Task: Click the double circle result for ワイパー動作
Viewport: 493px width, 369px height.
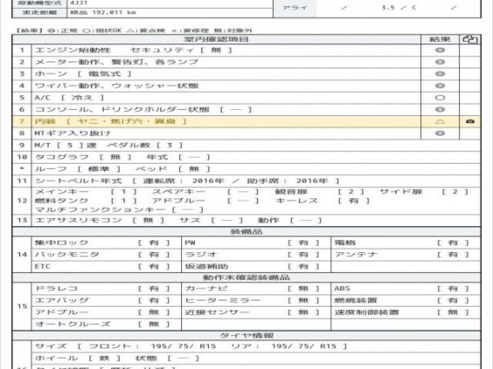Action: [x=440, y=86]
